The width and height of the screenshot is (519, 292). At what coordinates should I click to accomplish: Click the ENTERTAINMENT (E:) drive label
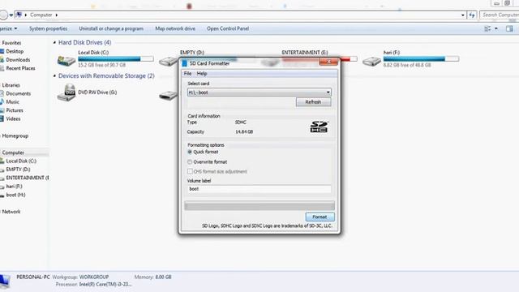[x=305, y=52]
